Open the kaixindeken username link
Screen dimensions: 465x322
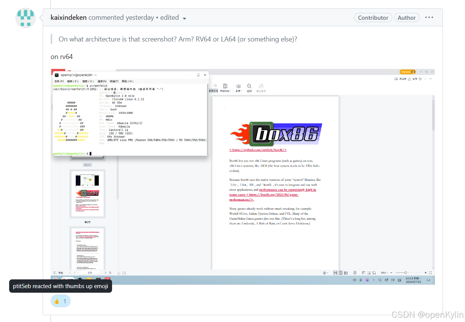(x=69, y=18)
